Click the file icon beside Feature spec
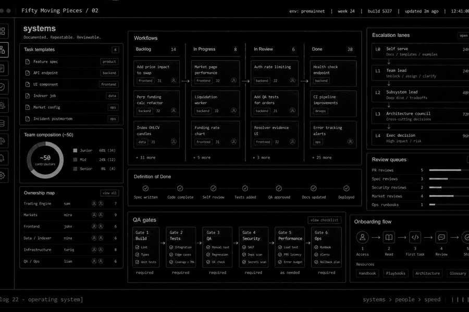This screenshot has height=312, width=469. pos(28,61)
